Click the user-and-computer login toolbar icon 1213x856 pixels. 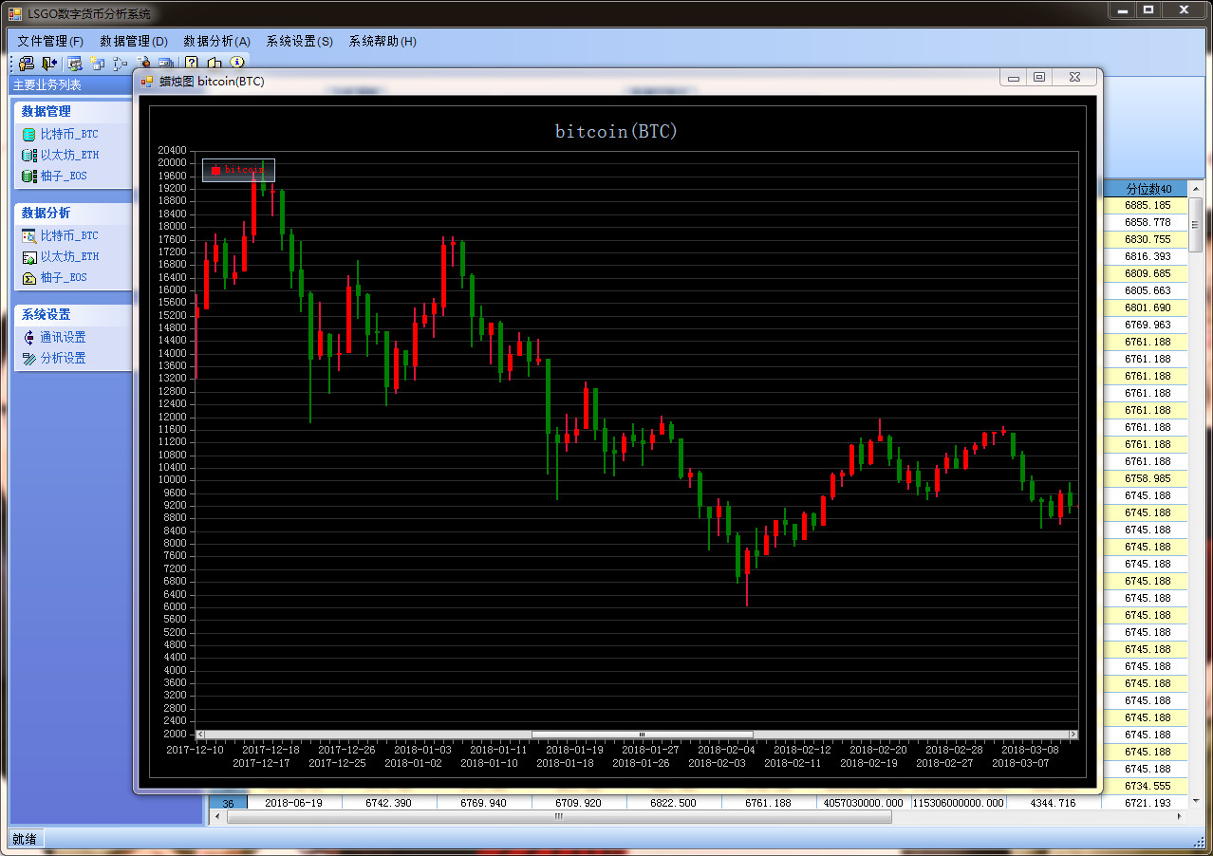click(27, 64)
